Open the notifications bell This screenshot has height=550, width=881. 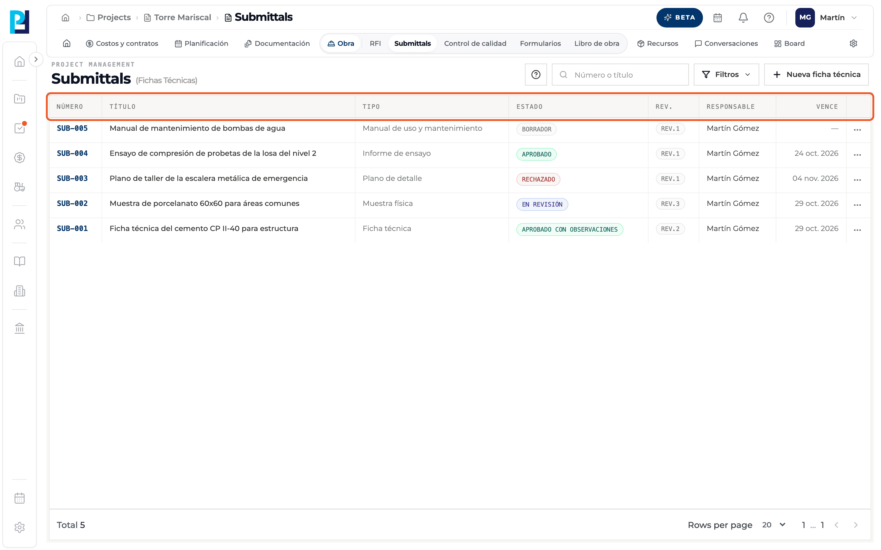click(x=743, y=17)
